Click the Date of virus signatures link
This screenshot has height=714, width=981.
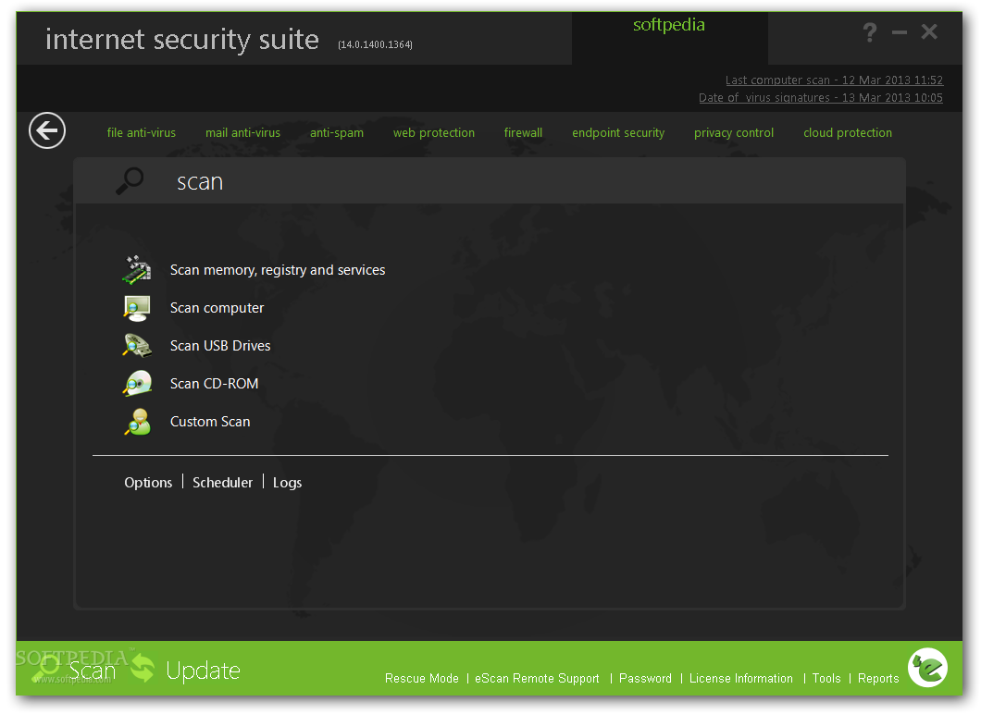(x=821, y=97)
